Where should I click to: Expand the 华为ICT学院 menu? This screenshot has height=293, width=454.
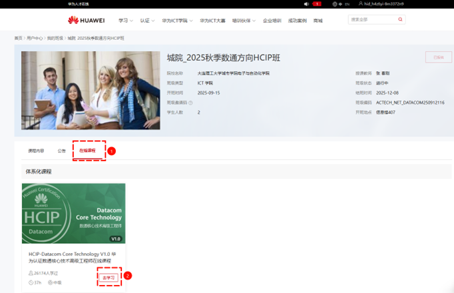(177, 21)
